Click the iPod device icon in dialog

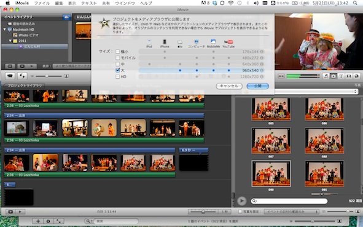[149, 42]
